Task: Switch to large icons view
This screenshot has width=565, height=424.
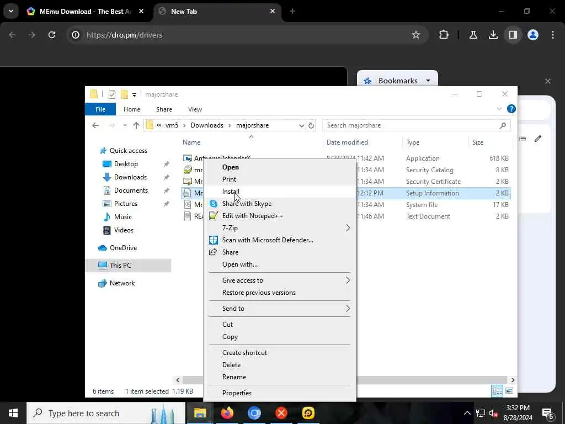Action: click(x=509, y=391)
